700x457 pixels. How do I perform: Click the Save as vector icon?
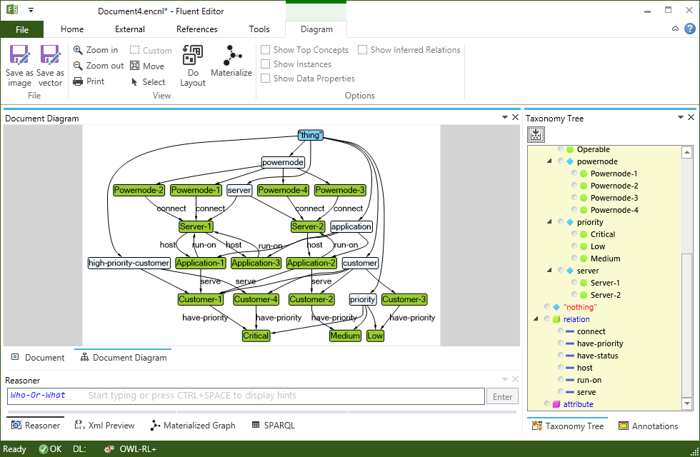point(49,63)
